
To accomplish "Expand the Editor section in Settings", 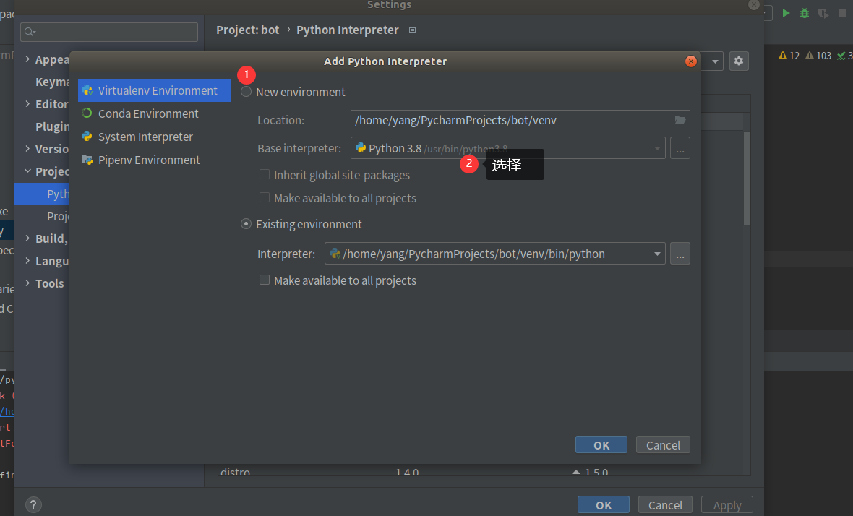I will point(27,103).
